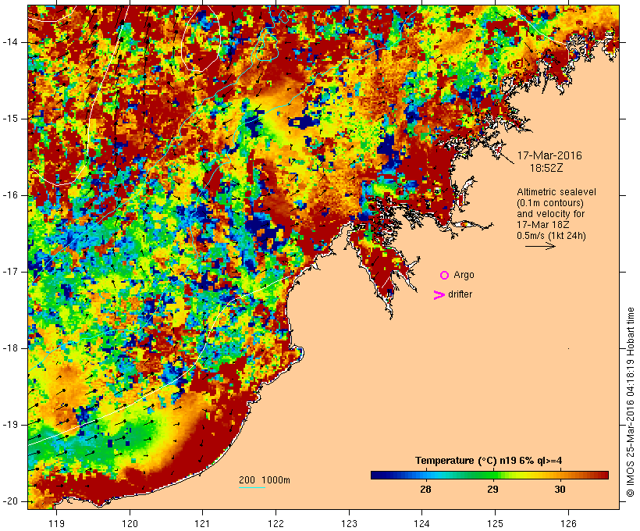Click the '17-Mar-2016' date text

coord(549,155)
